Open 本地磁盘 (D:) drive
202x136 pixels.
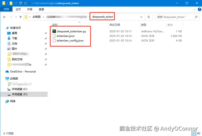[x=20, y=94]
